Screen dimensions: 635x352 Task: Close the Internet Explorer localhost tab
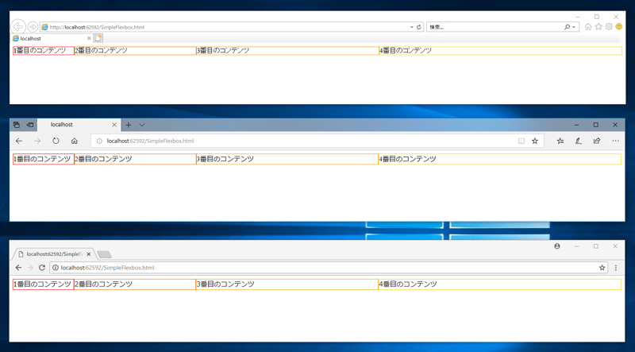point(89,38)
